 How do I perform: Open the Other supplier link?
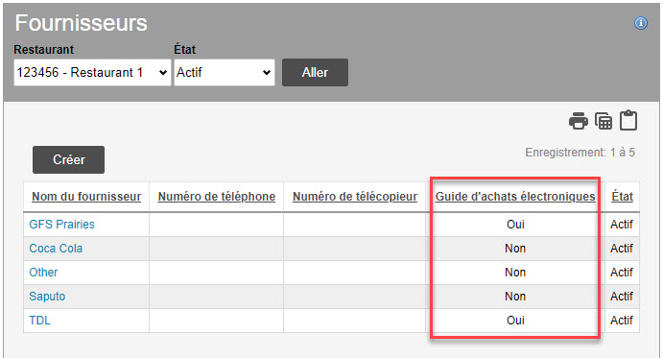[43, 272]
